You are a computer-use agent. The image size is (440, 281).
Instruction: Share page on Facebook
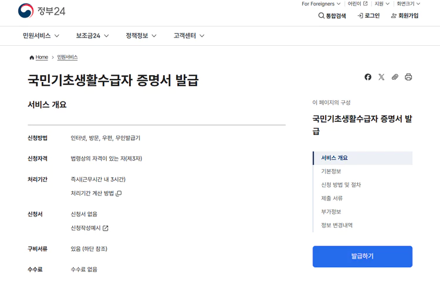point(368,77)
